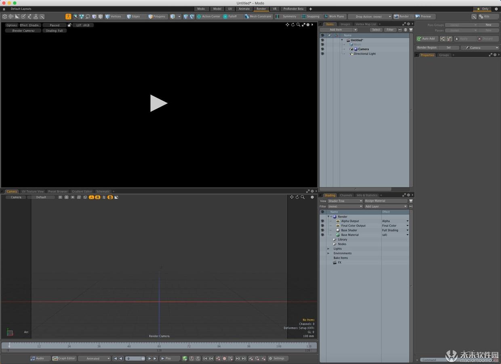501x364 pixels.
Task: Switch to the Channels tab
Action: 346,195
